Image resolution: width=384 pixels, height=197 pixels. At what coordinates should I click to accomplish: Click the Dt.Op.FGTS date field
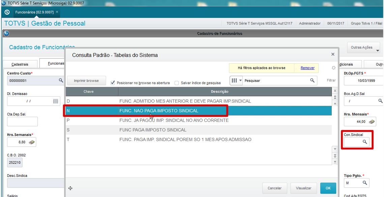pos(363,80)
